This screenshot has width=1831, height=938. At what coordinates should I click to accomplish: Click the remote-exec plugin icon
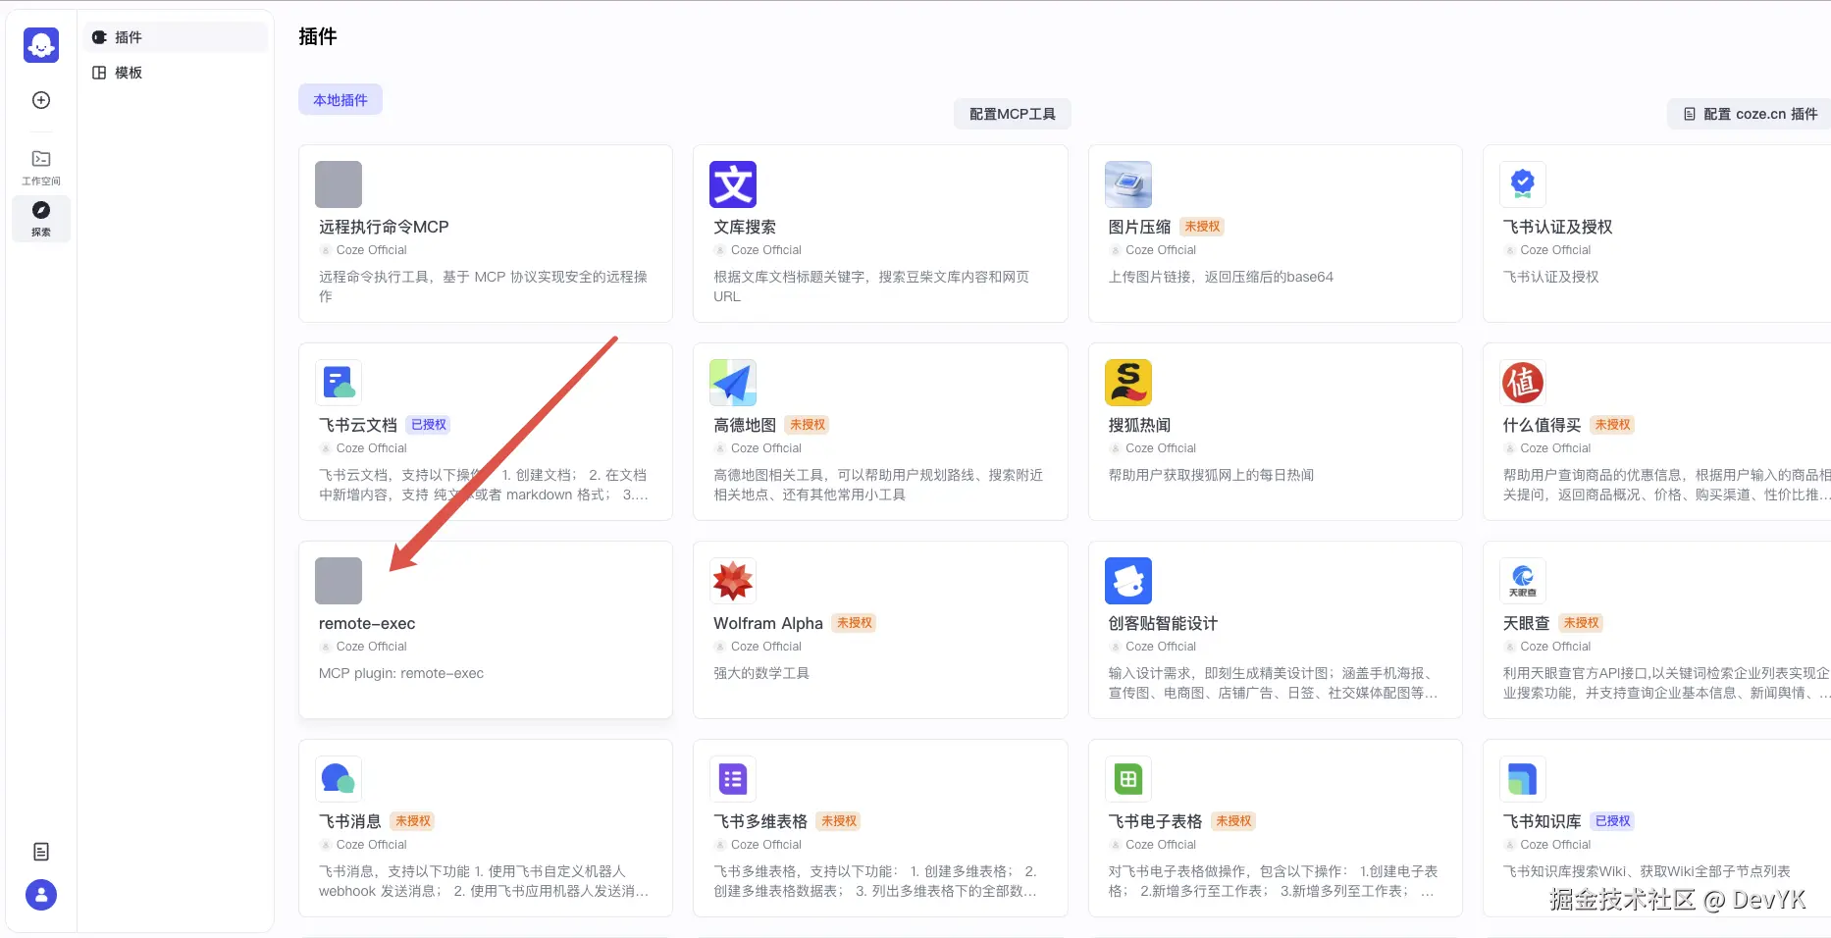[x=339, y=581]
